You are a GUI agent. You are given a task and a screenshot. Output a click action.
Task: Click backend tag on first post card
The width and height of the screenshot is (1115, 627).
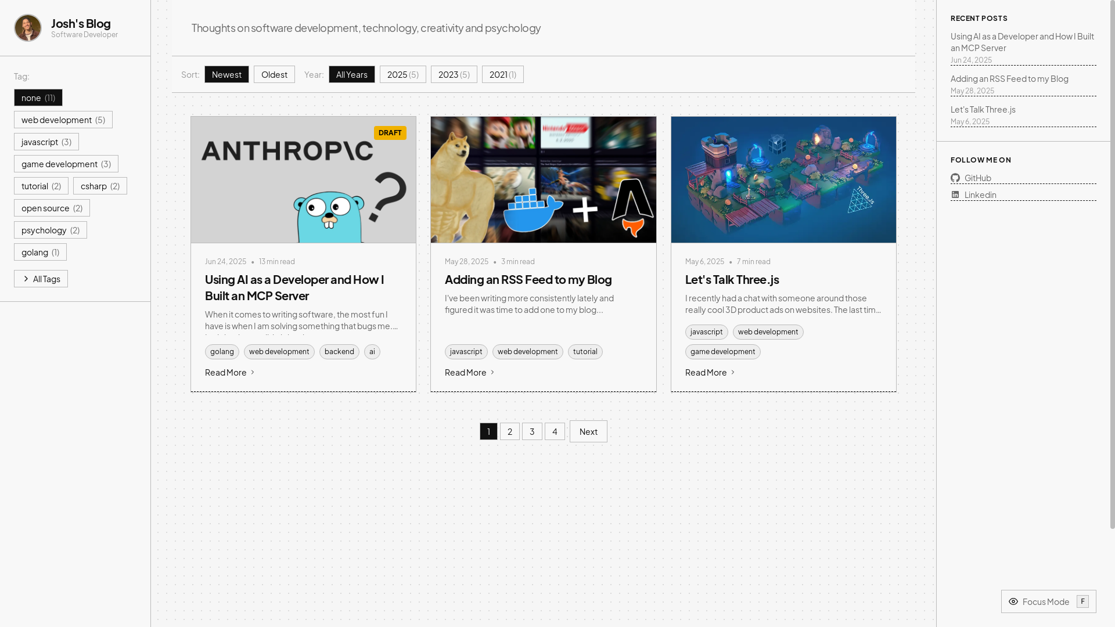[339, 352]
